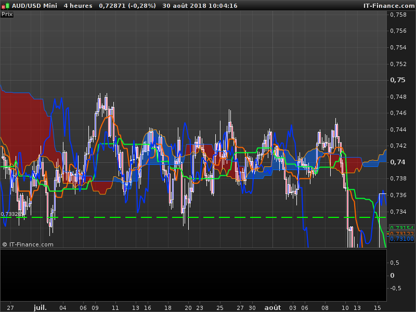
Task: Click the bold 0,74 price axis label
Action: click(398, 162)
